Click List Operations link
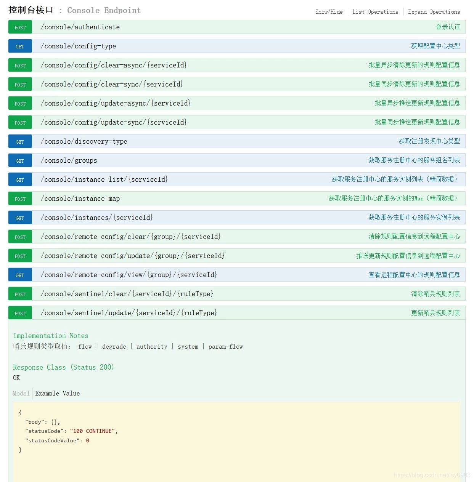The width and height of the screenshot is (474, 482). coord(375,12)
